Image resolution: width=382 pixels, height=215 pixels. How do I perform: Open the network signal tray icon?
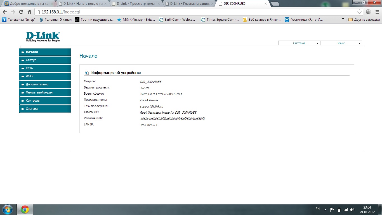click(x=346, y=209)
